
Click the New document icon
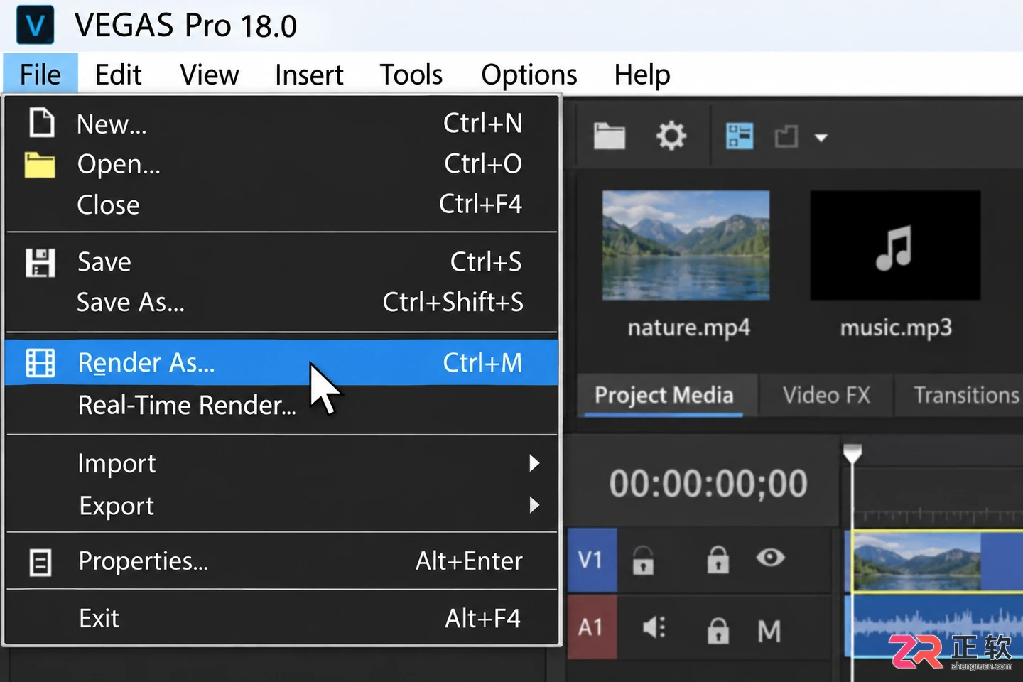tap(41, 122)
